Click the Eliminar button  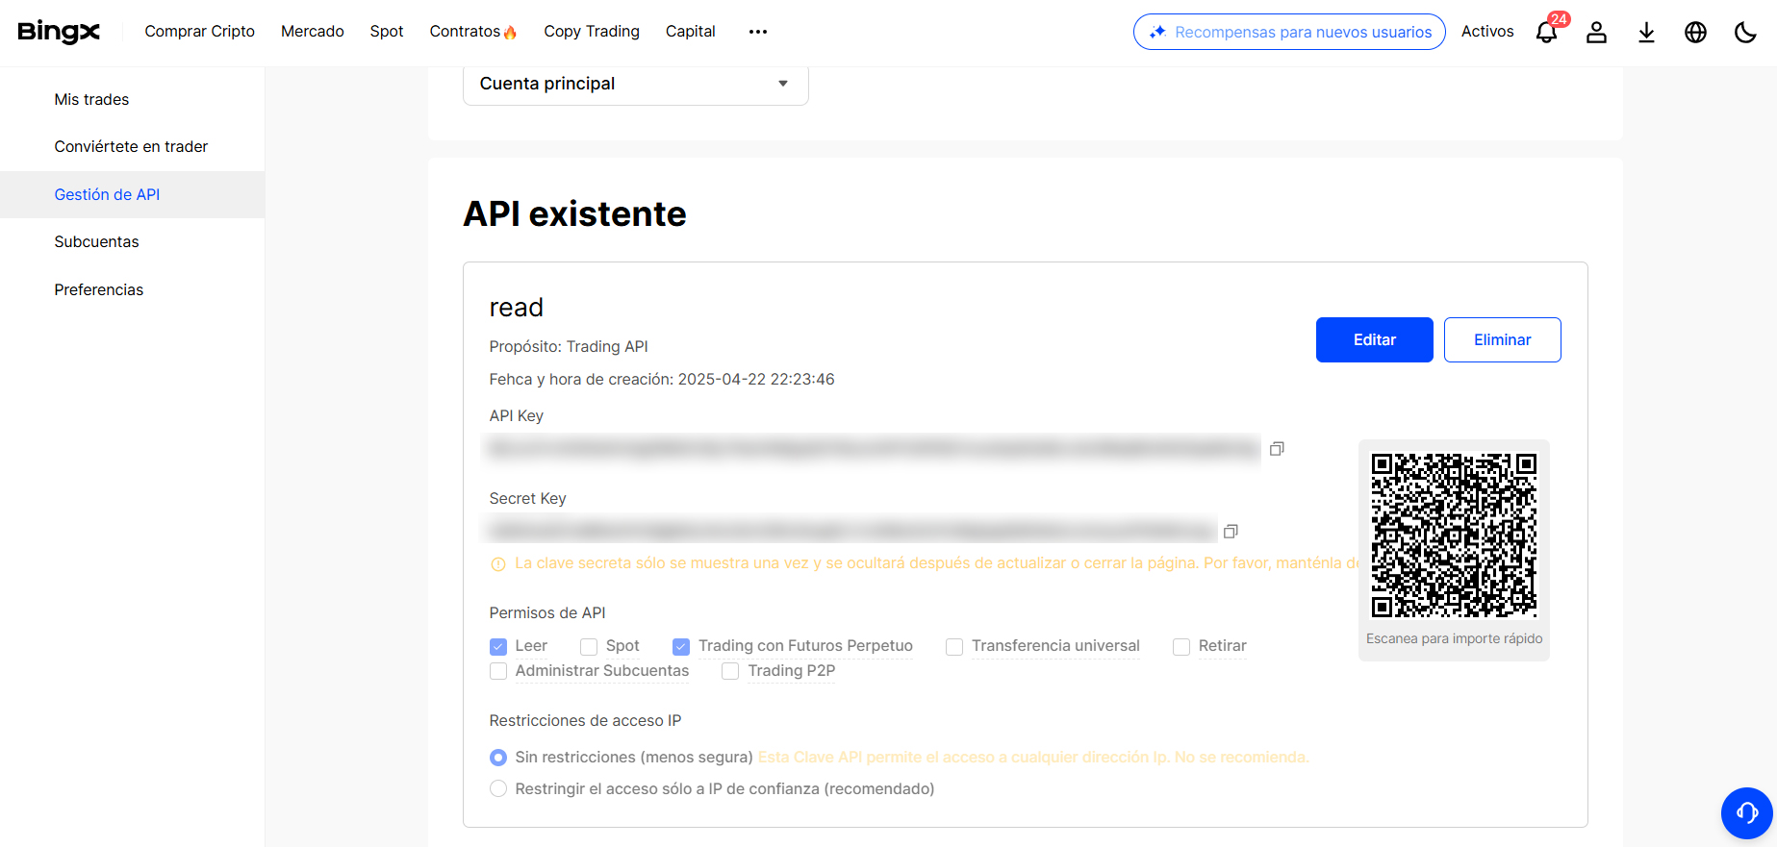click(1502, 340)
